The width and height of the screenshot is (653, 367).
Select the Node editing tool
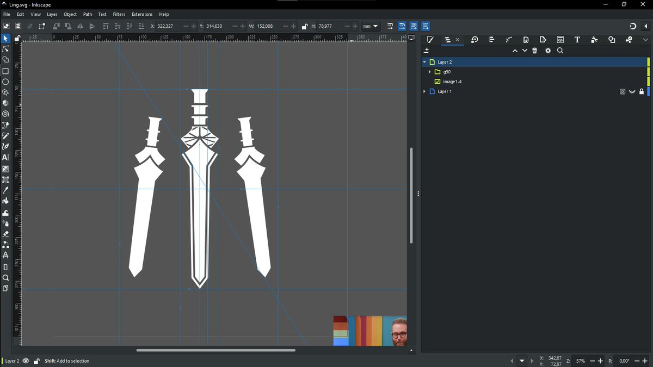coord(5,49)
